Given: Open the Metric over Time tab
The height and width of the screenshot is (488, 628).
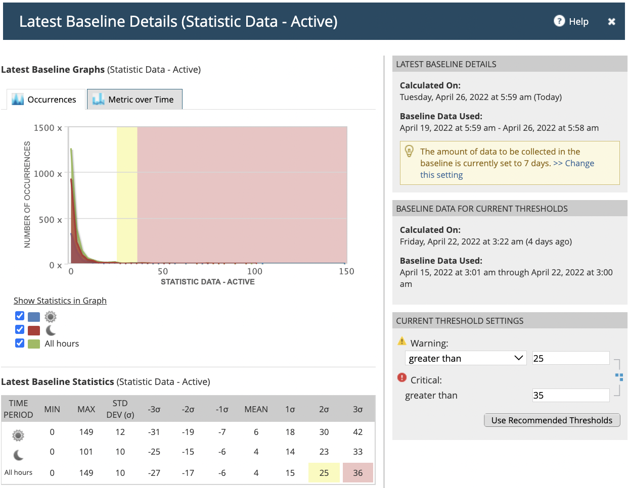Looking at the screenshot, I should (134, 100).
